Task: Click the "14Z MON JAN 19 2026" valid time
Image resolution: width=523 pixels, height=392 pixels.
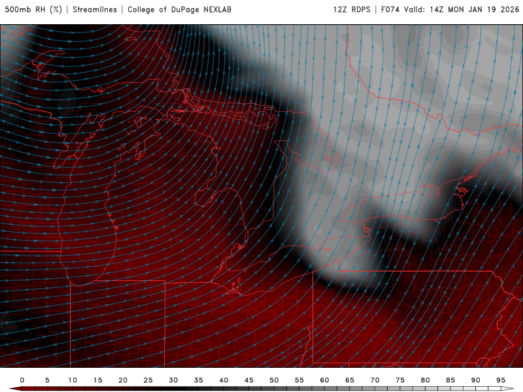Action: click(x=475, y=9)
